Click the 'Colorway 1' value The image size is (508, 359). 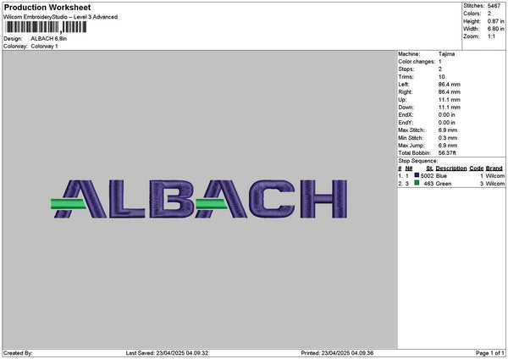click(x=44, y=47)
